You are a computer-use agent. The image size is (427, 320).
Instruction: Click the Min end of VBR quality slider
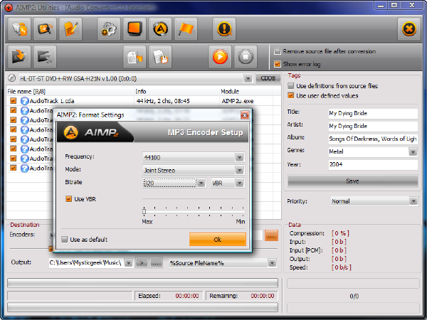(241, 221)
